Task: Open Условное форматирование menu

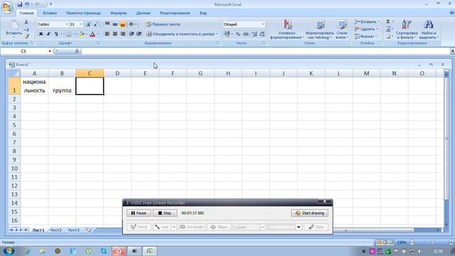Action: [287, 29]
